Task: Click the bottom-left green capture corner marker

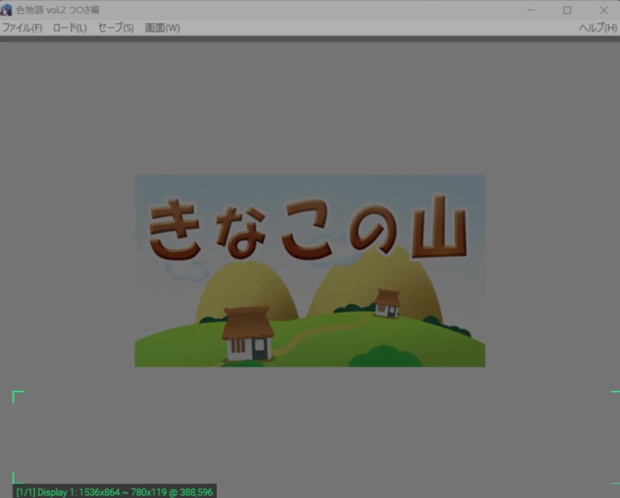Action: pyautogui.click(x=17, y=478)
